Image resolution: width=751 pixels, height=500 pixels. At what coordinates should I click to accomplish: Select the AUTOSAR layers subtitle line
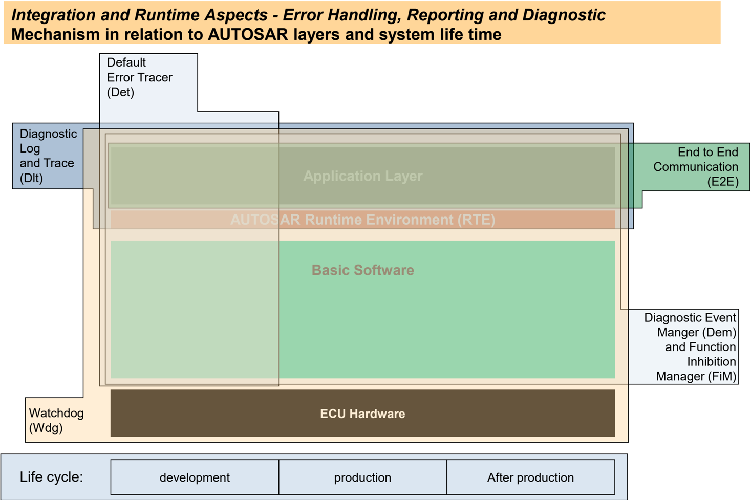pos(256,34)
